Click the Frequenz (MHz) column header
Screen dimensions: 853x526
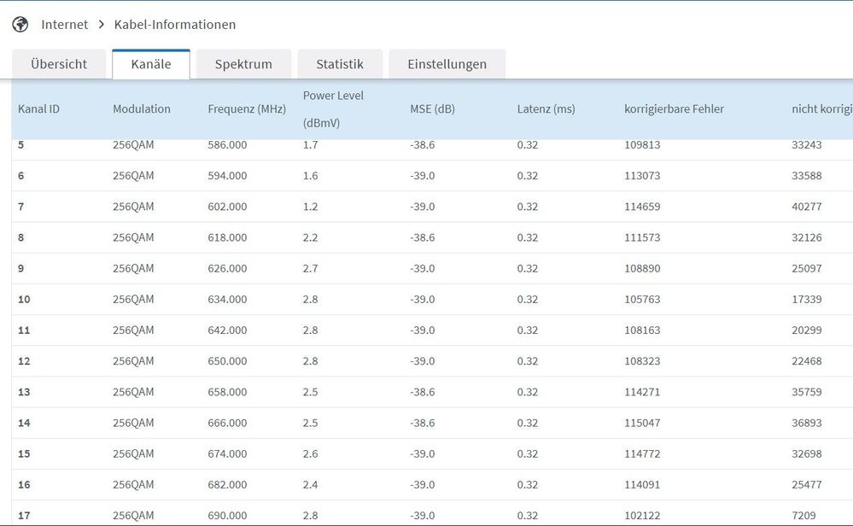(247, 109)
